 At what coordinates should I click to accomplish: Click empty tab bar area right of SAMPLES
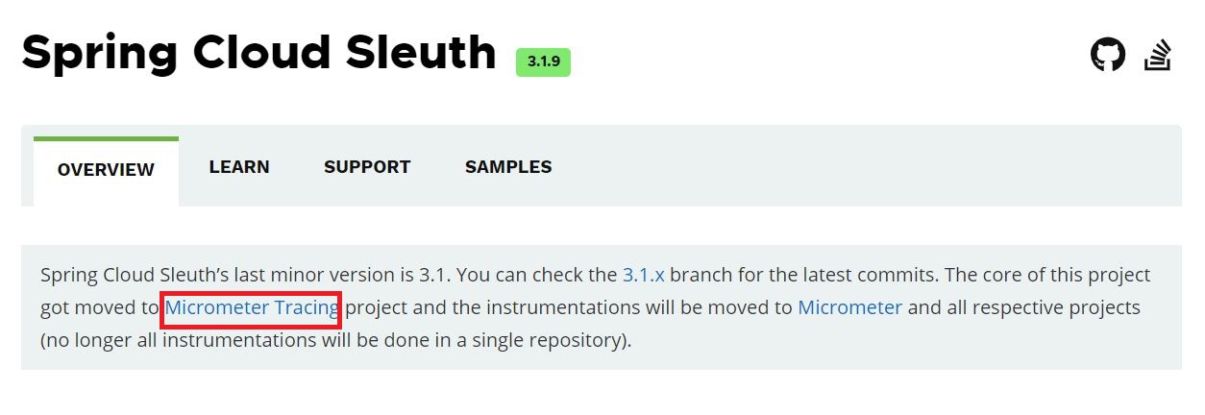coord(865,167)
